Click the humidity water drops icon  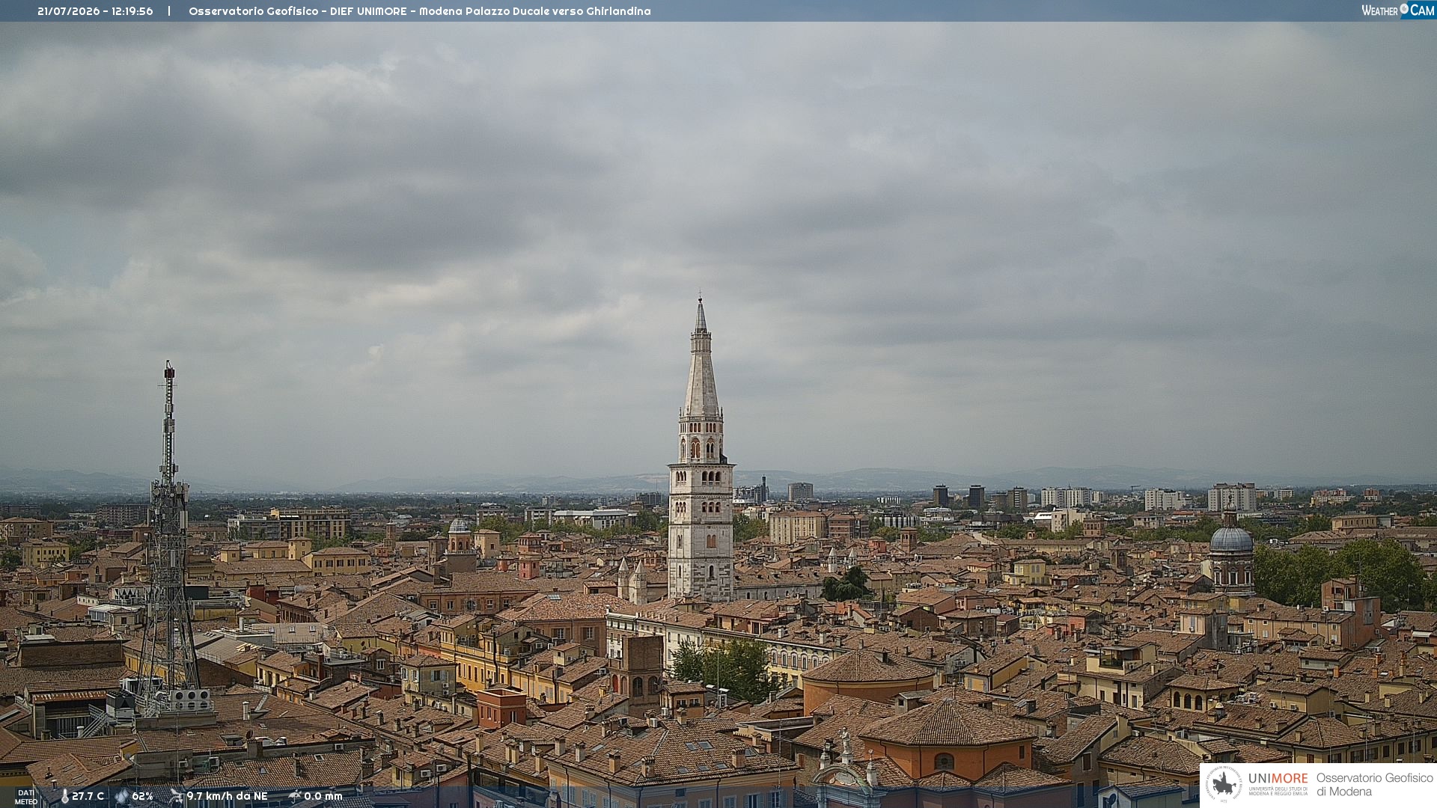[x=122, y=796]
